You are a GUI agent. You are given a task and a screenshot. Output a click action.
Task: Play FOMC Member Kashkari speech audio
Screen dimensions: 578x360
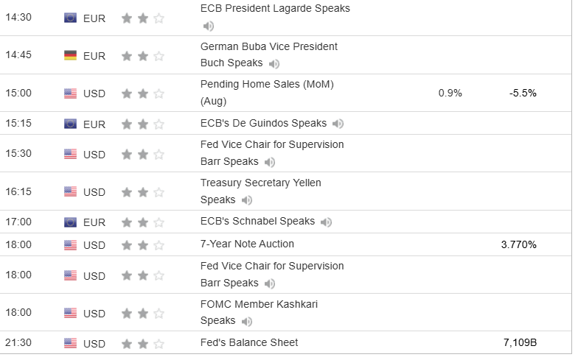click(247, 322)
